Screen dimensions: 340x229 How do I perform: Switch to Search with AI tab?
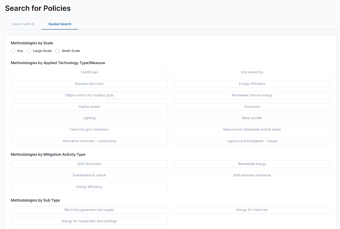[23, 24]
